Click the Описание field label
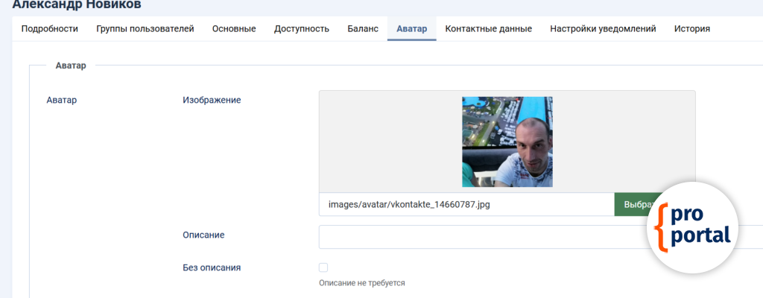Screen dimensions: 763x298 click(203, 235)
